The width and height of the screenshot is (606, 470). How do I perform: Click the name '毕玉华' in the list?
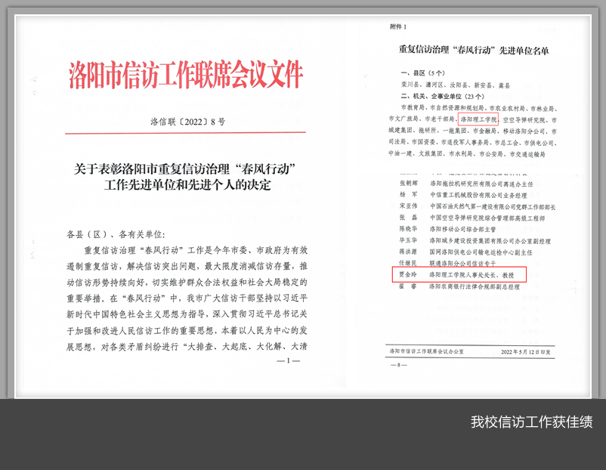(x=409, y=240)
